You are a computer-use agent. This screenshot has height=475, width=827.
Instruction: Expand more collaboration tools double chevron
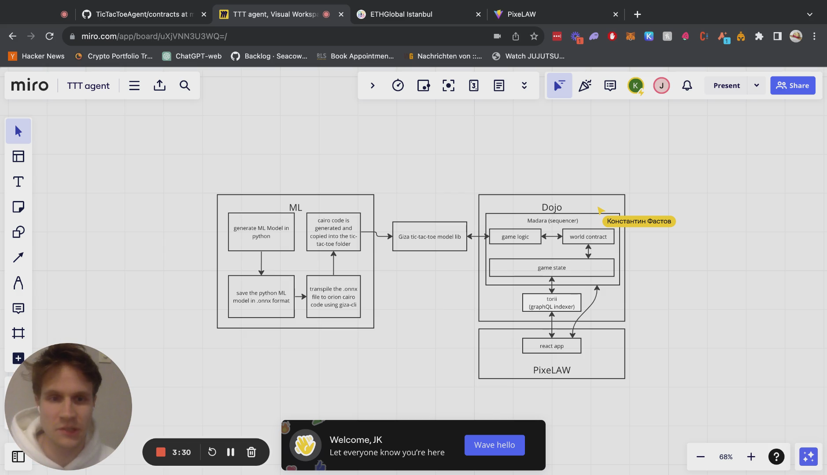(x=524, y=85)
